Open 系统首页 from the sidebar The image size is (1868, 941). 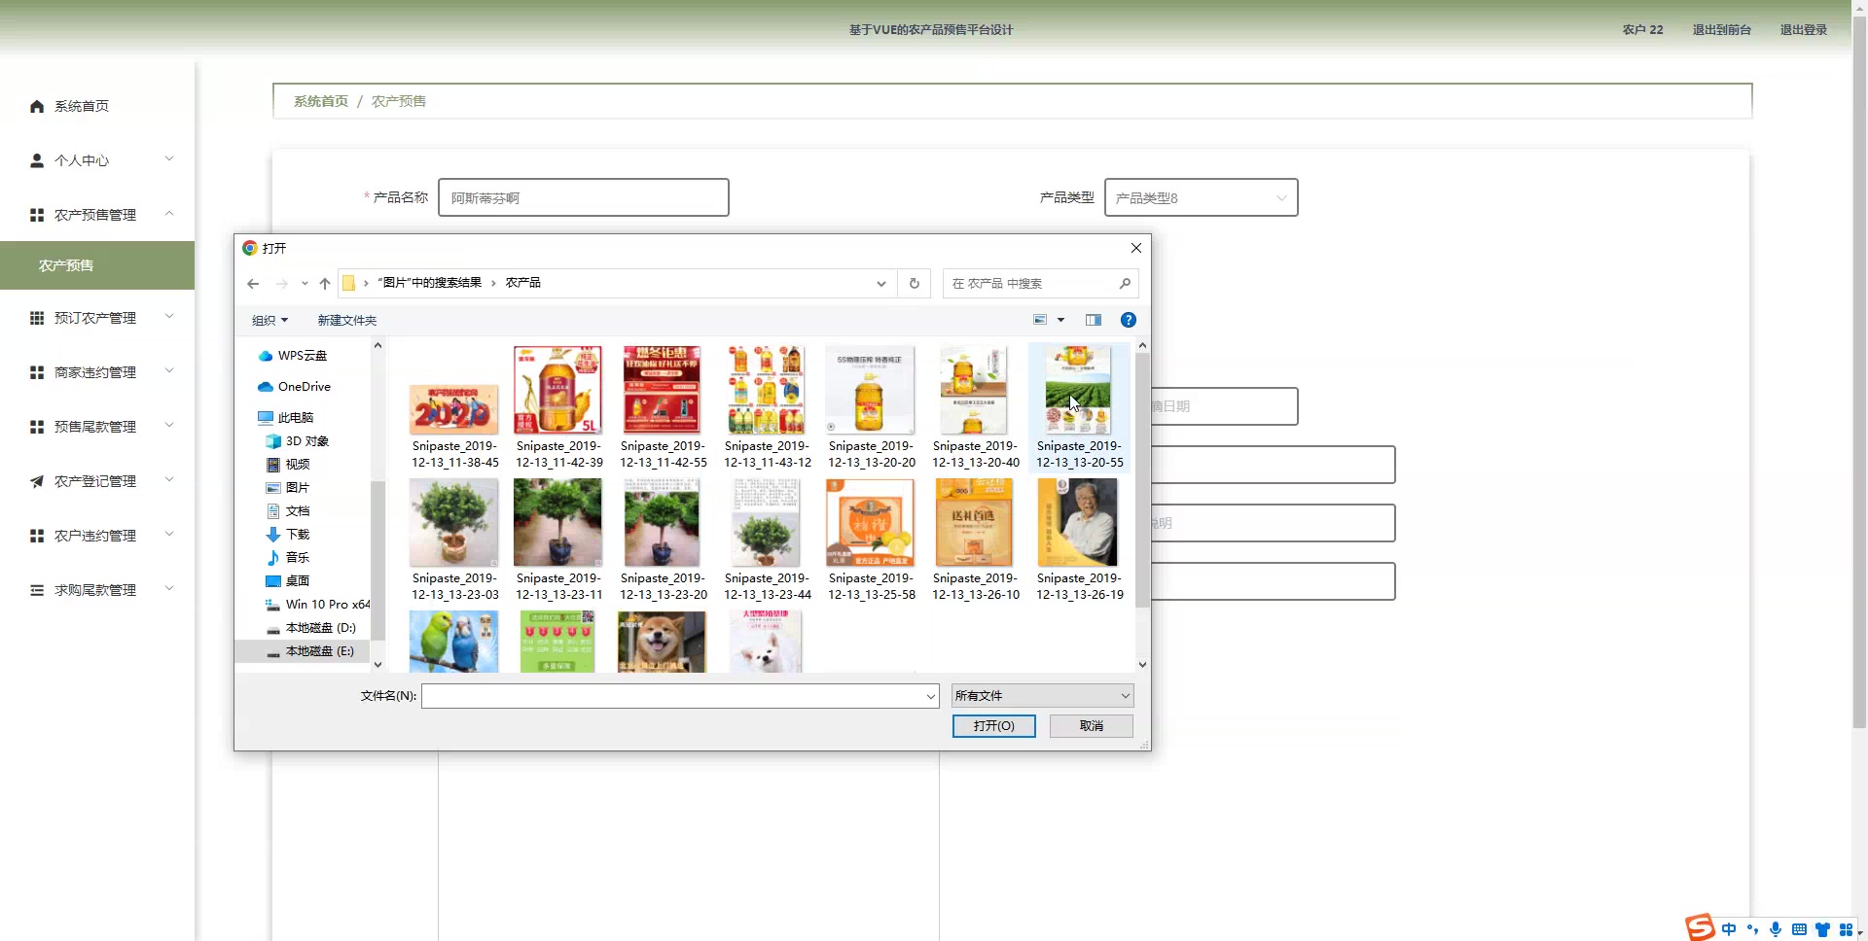pos(82,106)
